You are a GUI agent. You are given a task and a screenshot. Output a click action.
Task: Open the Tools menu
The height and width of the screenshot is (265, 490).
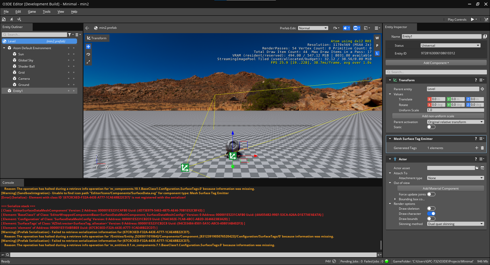tap(46, 11)
